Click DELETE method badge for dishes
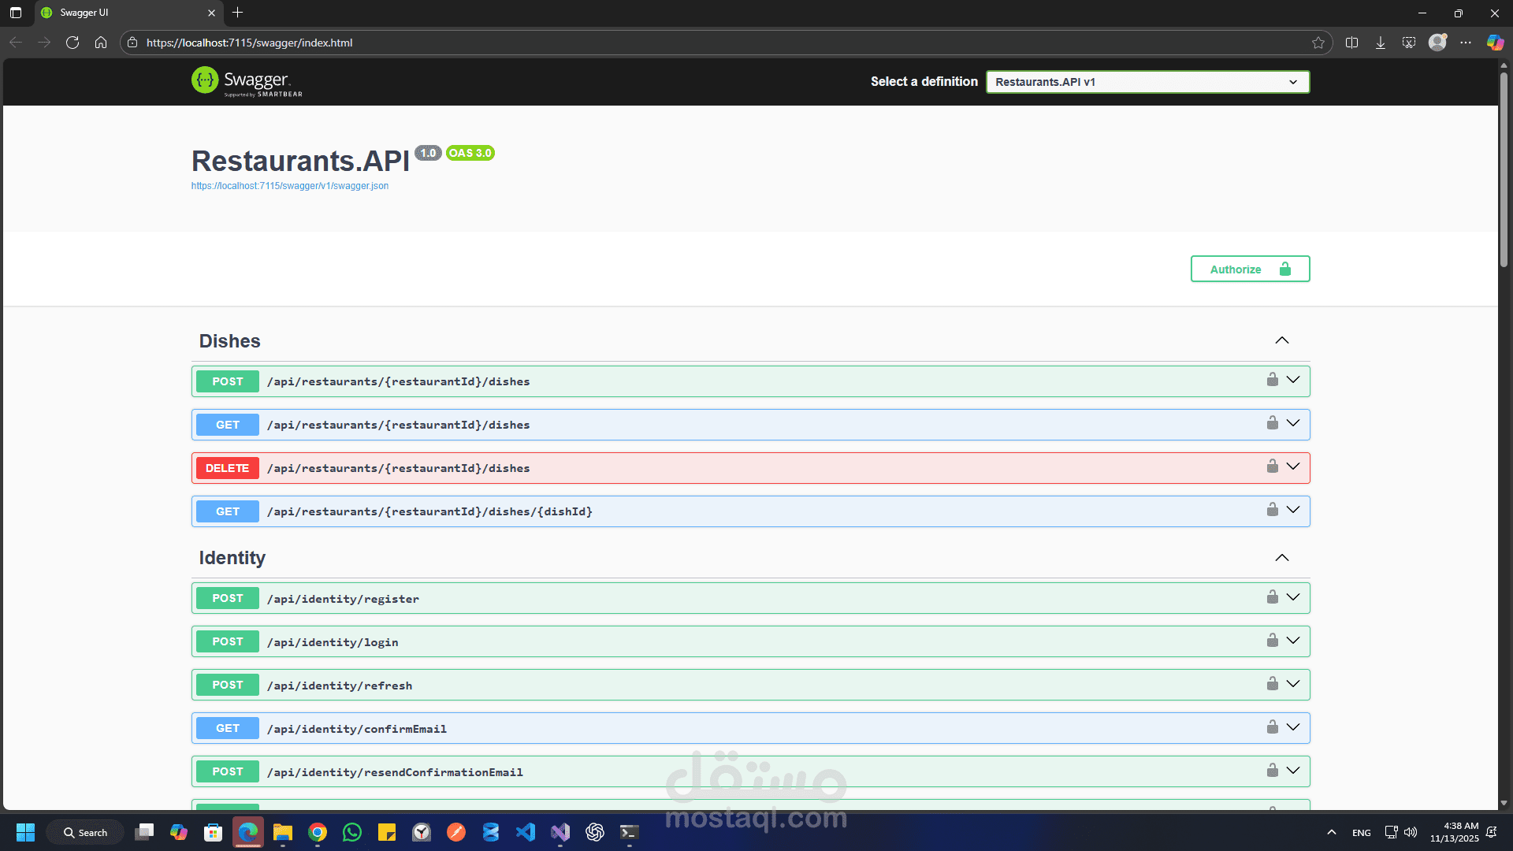Screen dimensions: 1513x851 point(228,468)
